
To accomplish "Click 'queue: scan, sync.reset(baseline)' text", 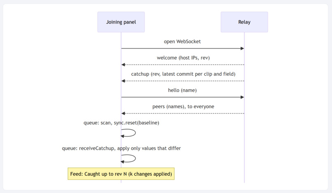I will [x=122, y=123].
